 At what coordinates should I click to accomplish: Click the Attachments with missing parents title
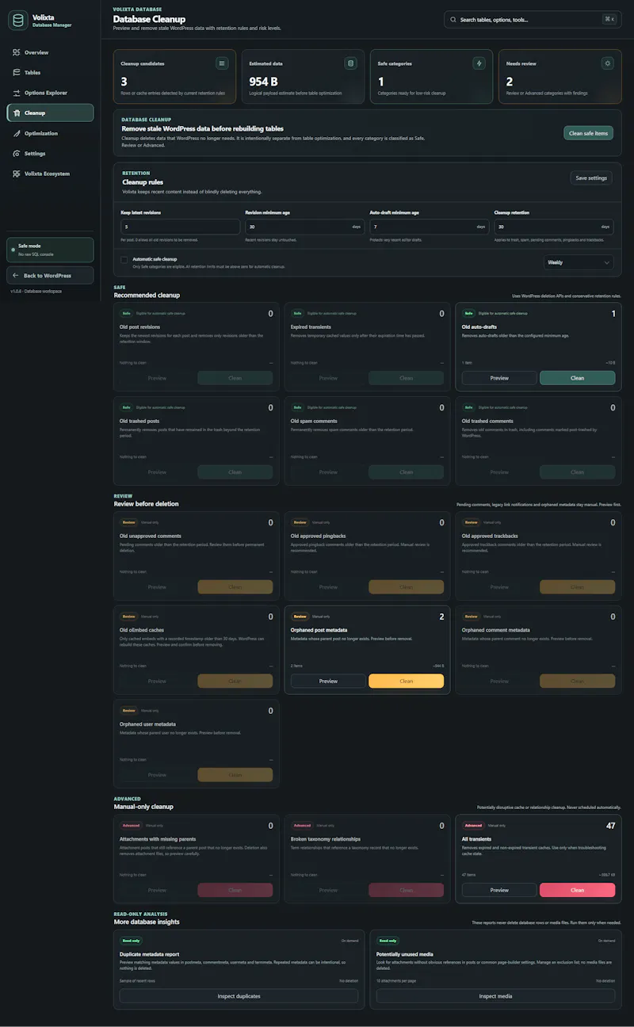pyautogui.click(x=157, y=838)
